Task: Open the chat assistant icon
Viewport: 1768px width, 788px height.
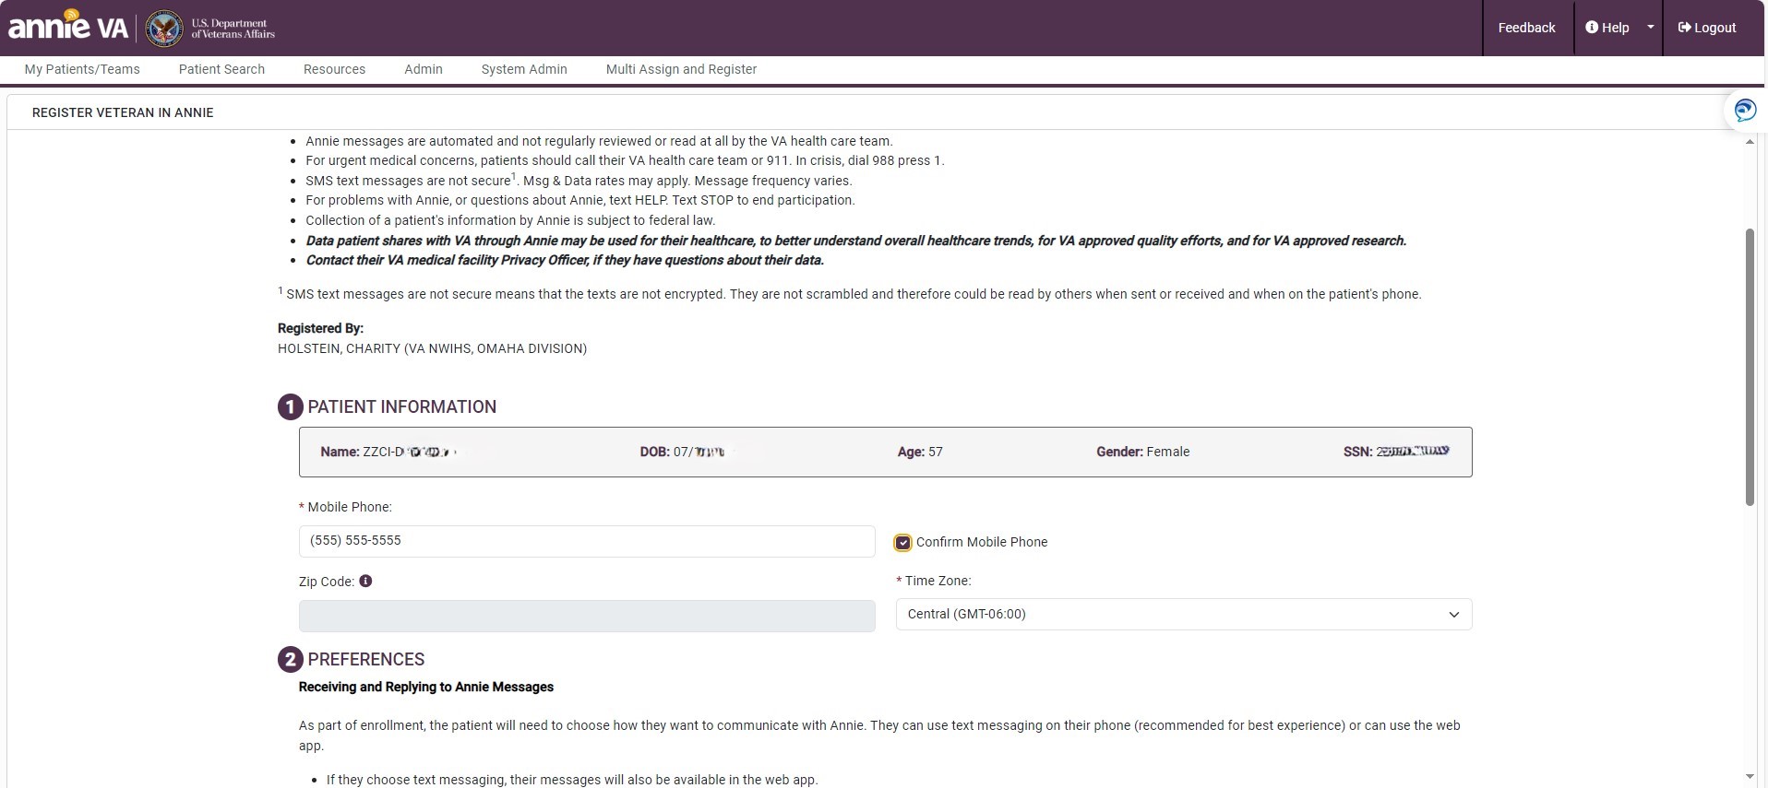Action: point(1744,111)
